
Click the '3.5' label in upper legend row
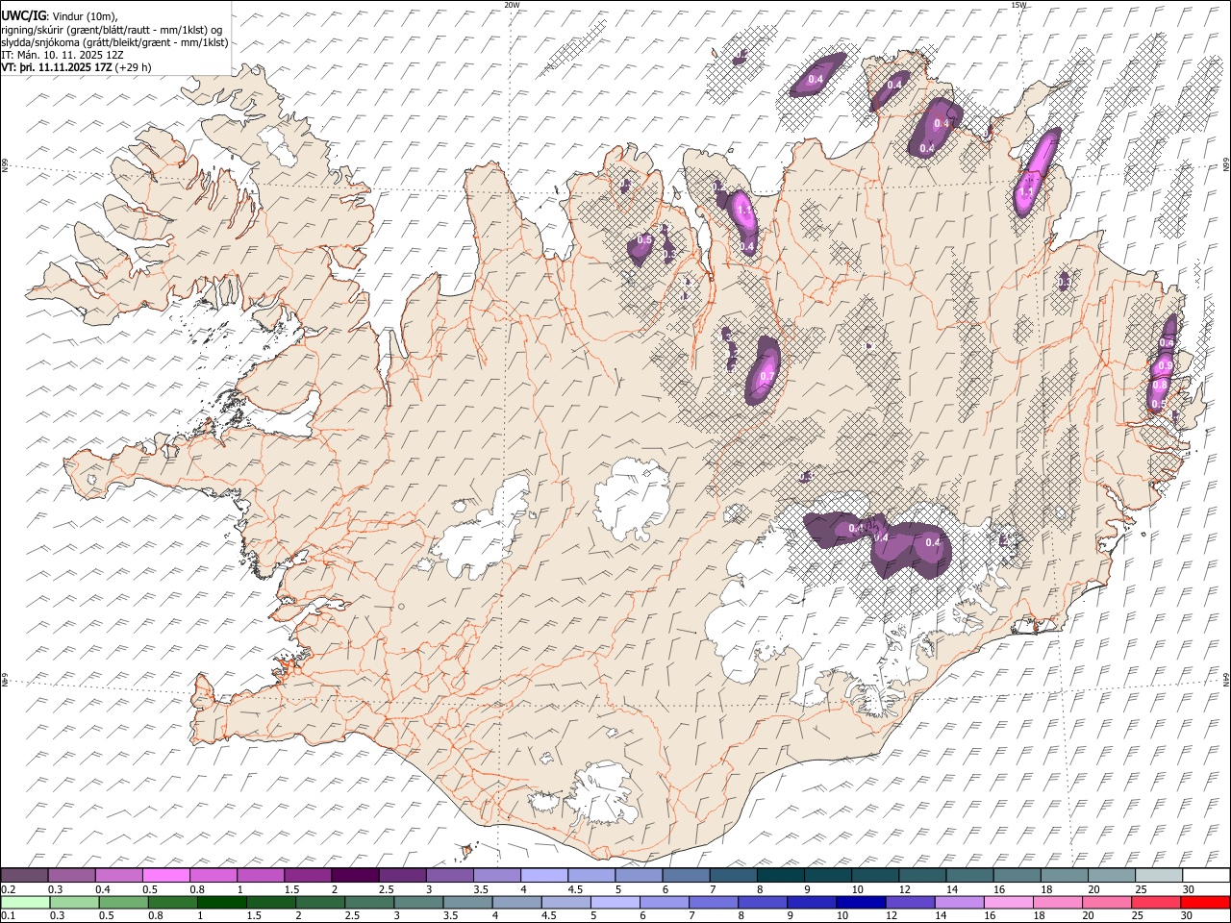tap(481, 889)
